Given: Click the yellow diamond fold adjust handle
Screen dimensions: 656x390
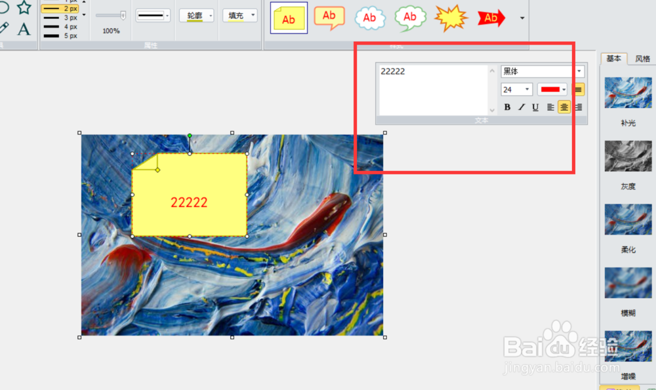Looking at the screenshot, I should point(157,170).
